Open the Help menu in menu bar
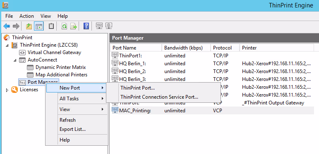 pyautogui.click(x=62, y=16)
